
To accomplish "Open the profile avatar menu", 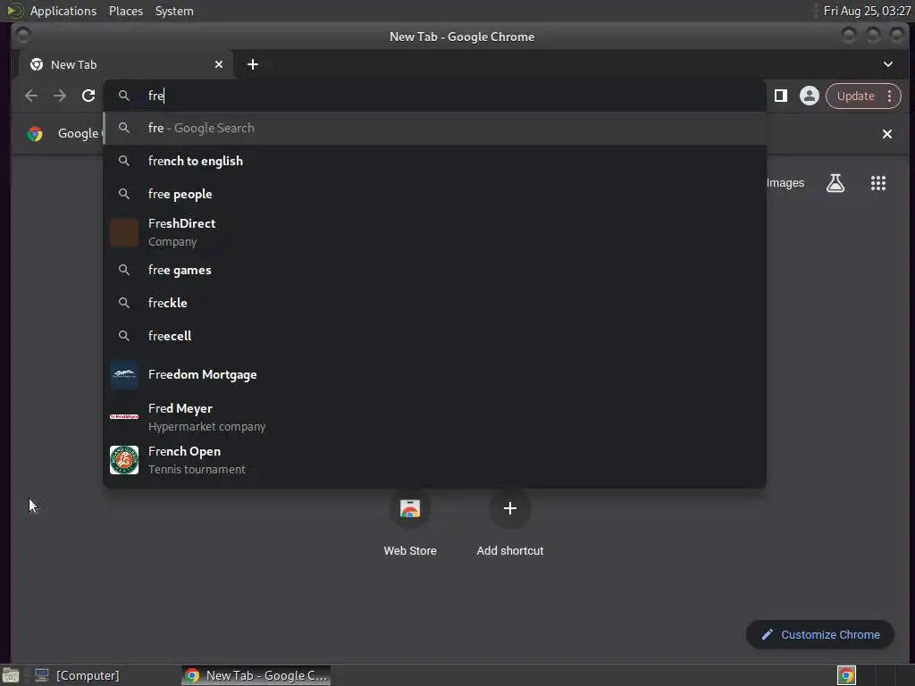I will click(x=810, y=96).
